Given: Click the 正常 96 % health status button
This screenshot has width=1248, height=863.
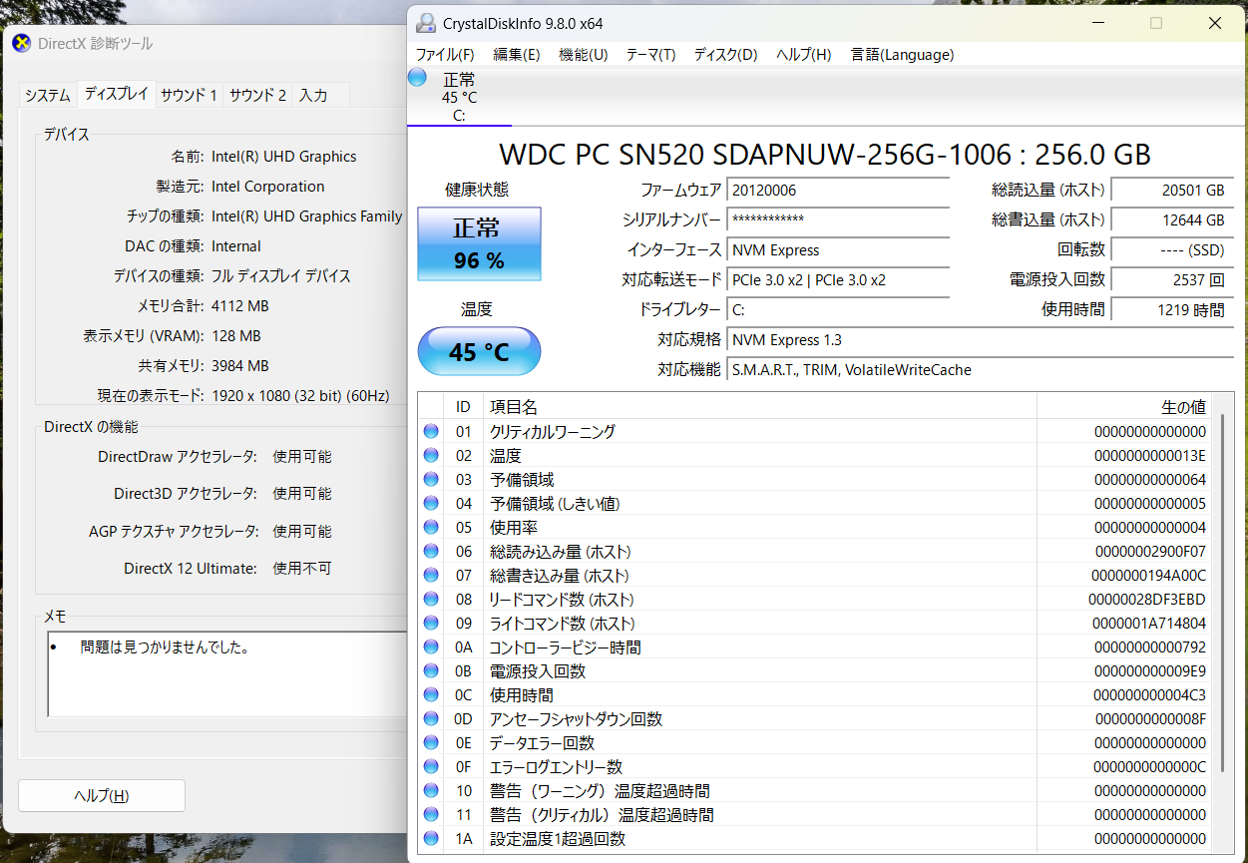Looking at the screenshot, I should [479, 244].
